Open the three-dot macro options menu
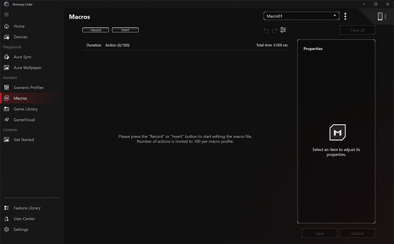The image size is (394, 244). (345, 16)
